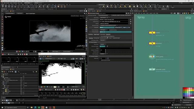Open Background dropdown in floating window gallery

(49, 90)
